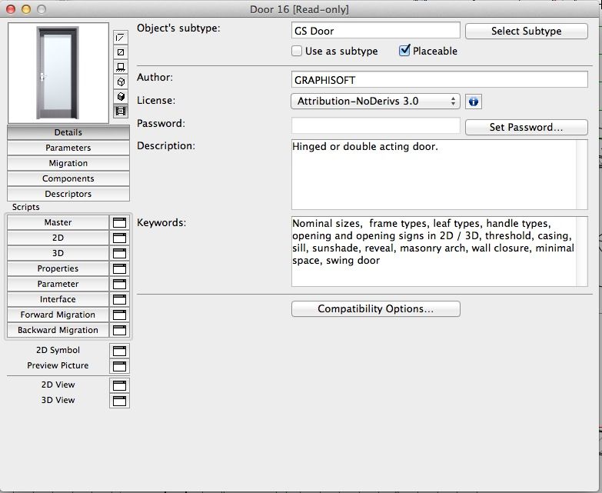Click the Keywords box scrollbar
The width and height of the screenshot is (602, 493).
click(x=582, y=251)
